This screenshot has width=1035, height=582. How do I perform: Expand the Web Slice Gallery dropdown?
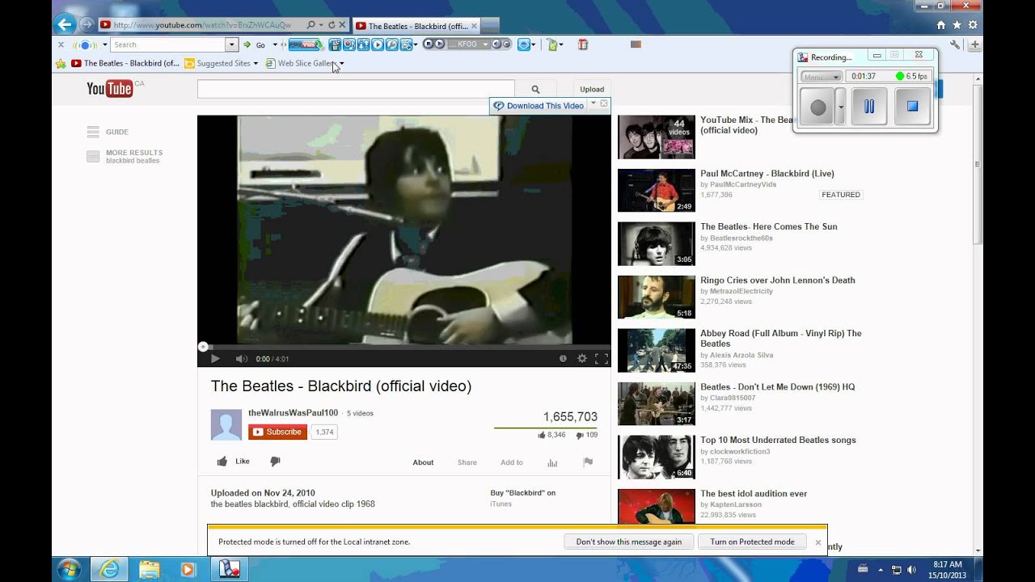[342, 63]
